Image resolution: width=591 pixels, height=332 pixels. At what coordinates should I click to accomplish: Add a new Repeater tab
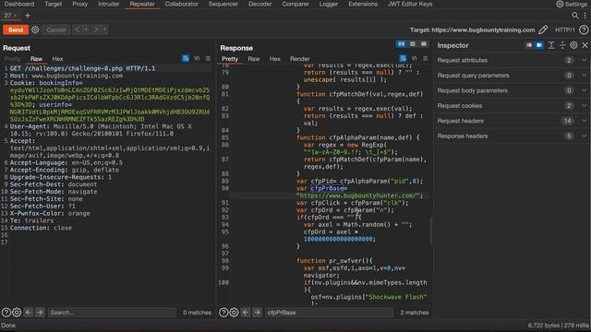tap(28, 16)
